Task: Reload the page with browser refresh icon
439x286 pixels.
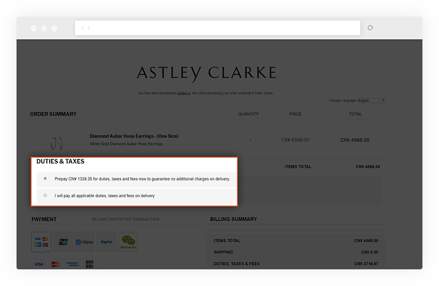Action: (370, 27)
